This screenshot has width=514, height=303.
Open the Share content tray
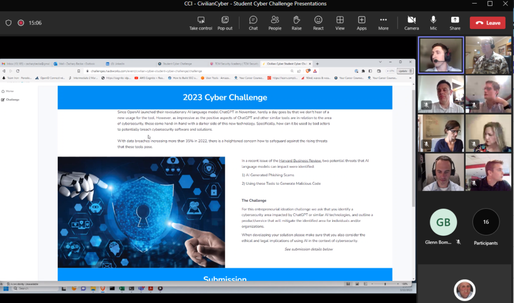point(455,23)
